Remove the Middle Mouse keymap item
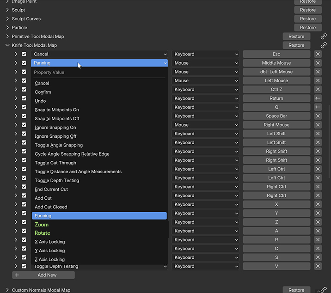The height and width of the screenshot is (293, 331). click(318, 63)
